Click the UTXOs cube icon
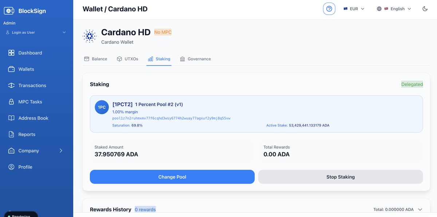 tap(119, 59)
